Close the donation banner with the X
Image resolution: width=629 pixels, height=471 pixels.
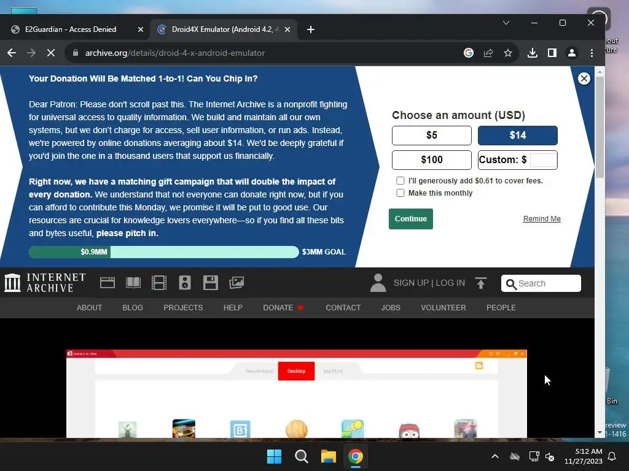[584, 78]
